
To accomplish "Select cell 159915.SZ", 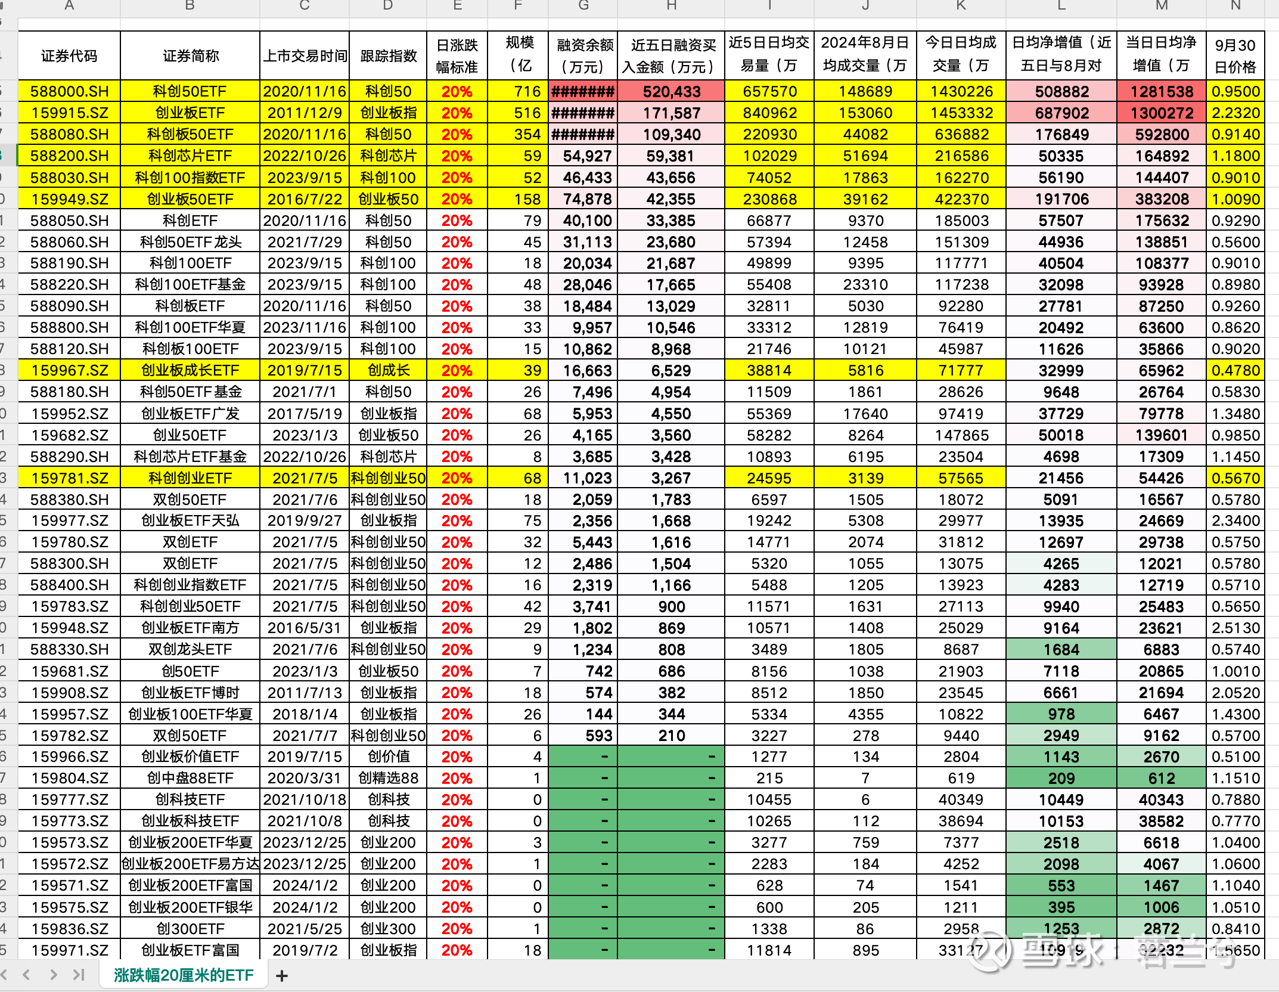I will pos(69,113).
